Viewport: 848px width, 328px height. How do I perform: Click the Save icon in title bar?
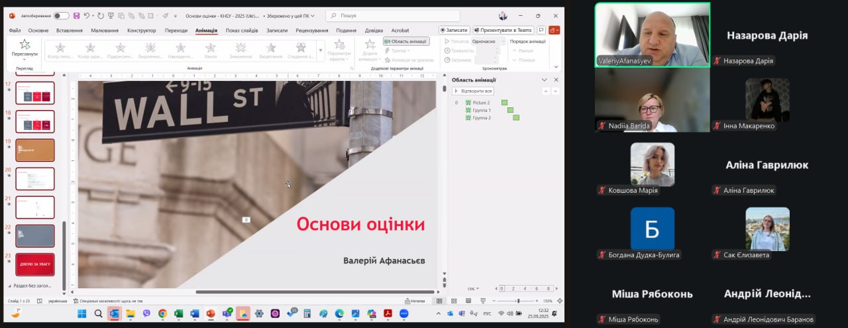point(77,15)
